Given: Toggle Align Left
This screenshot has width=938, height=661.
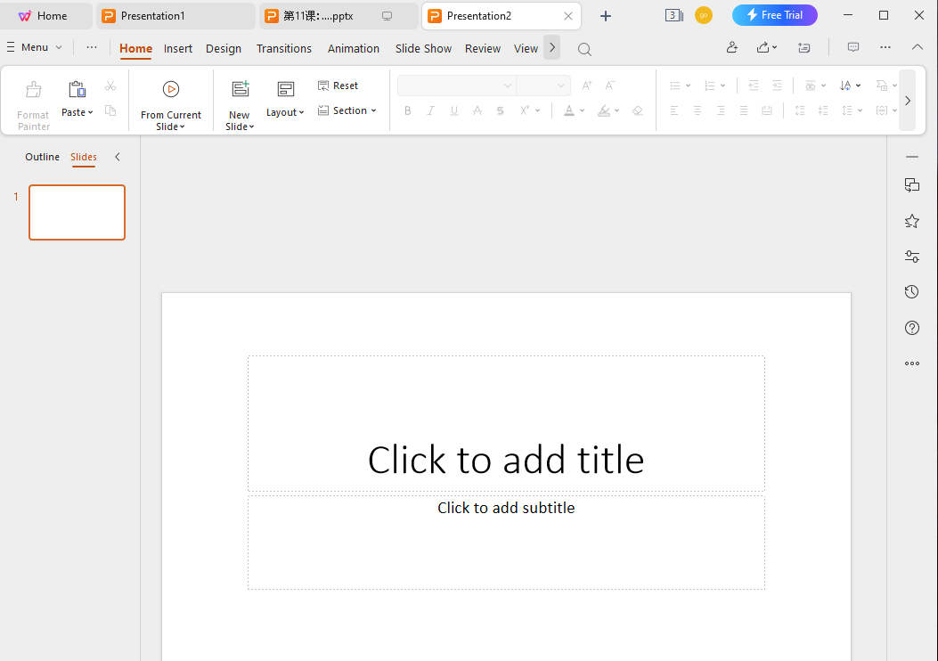Looking at the screenshot, I should 674,110.
